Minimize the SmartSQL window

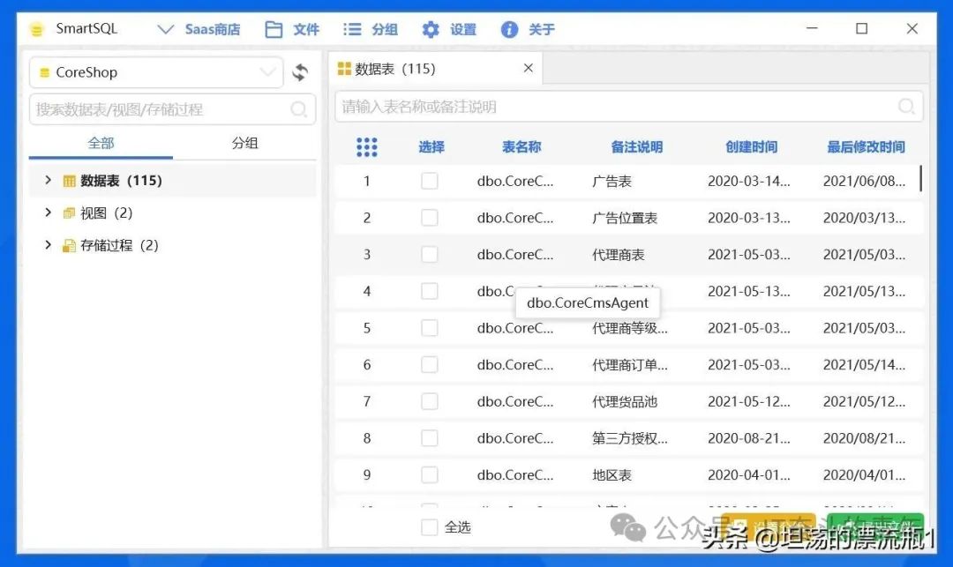812,28
